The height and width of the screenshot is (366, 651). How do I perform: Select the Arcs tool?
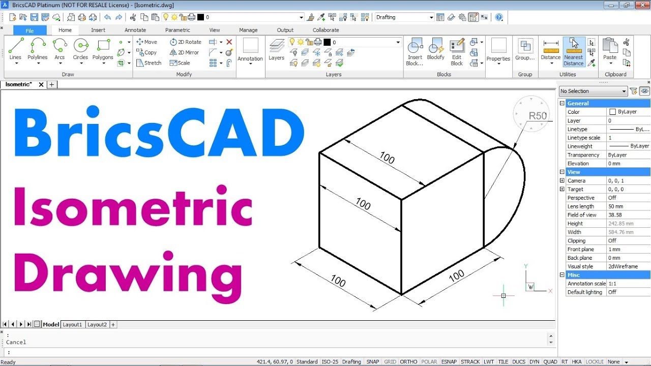(x=60, y=50)
